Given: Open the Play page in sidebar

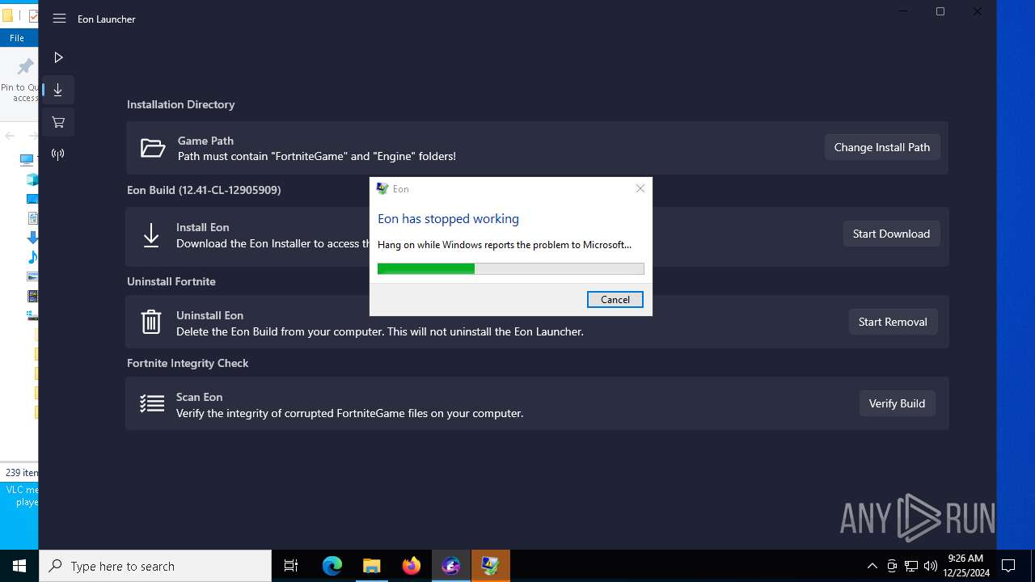Looking at the screenshot, I should point(58,57).
